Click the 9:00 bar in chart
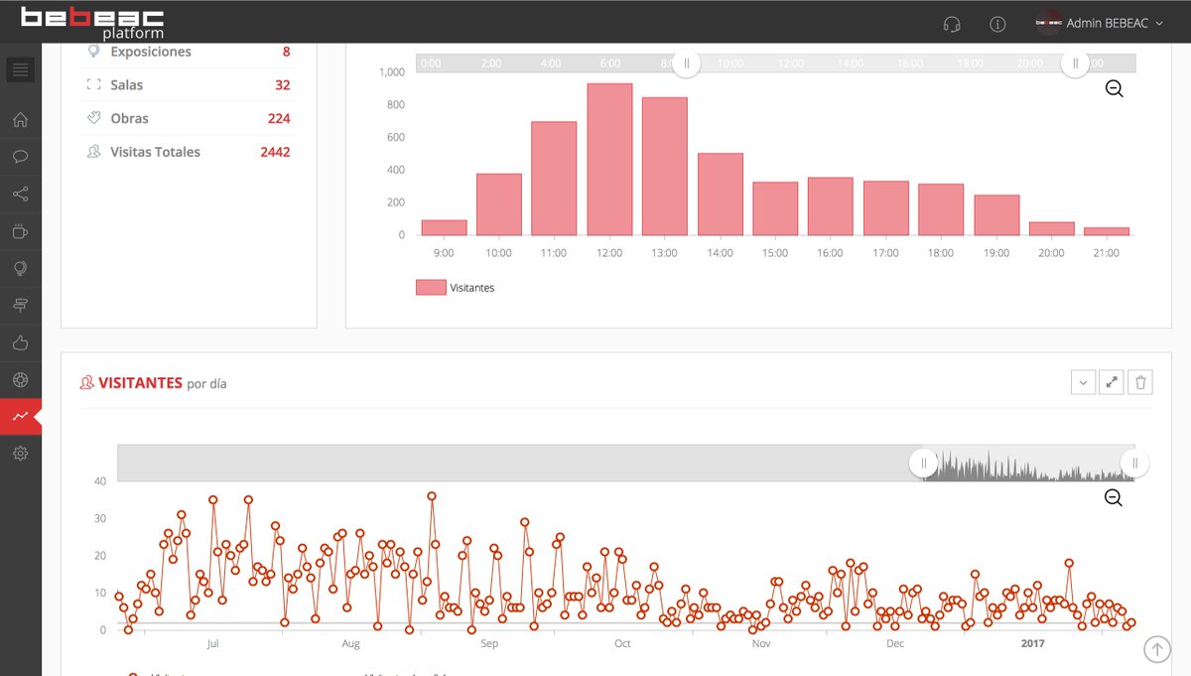This screenshot has height=676, width=1191. tap(444, 227)
